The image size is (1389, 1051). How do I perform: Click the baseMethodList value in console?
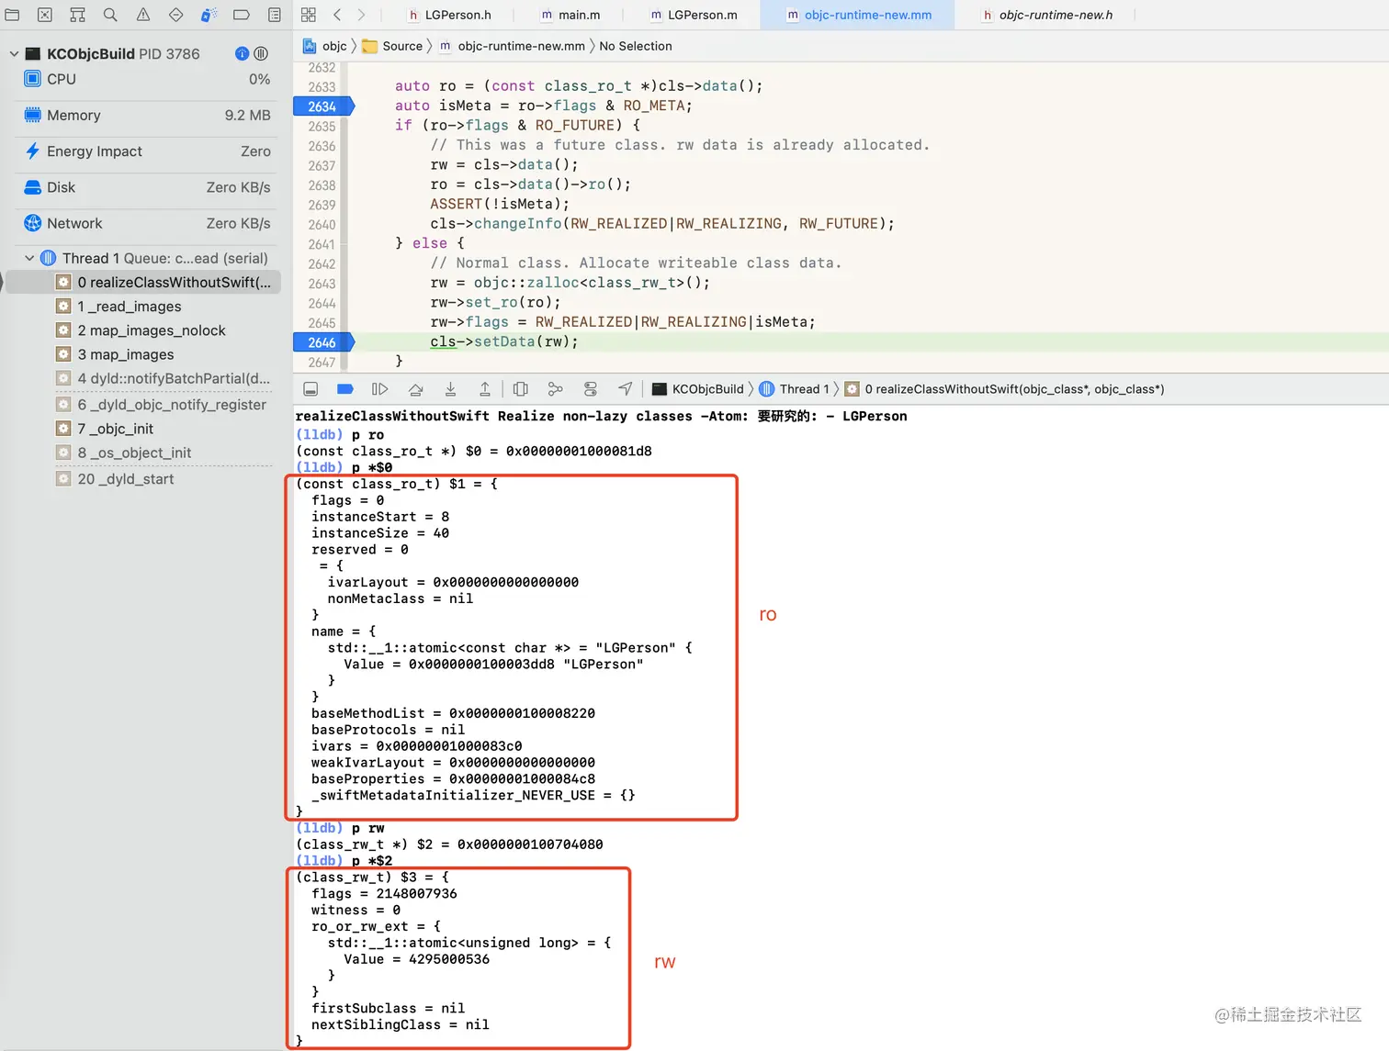pos(522,713)
